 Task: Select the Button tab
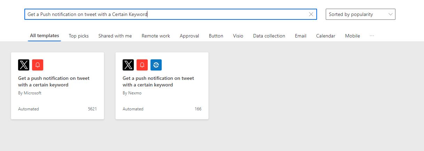pos(216,36)
